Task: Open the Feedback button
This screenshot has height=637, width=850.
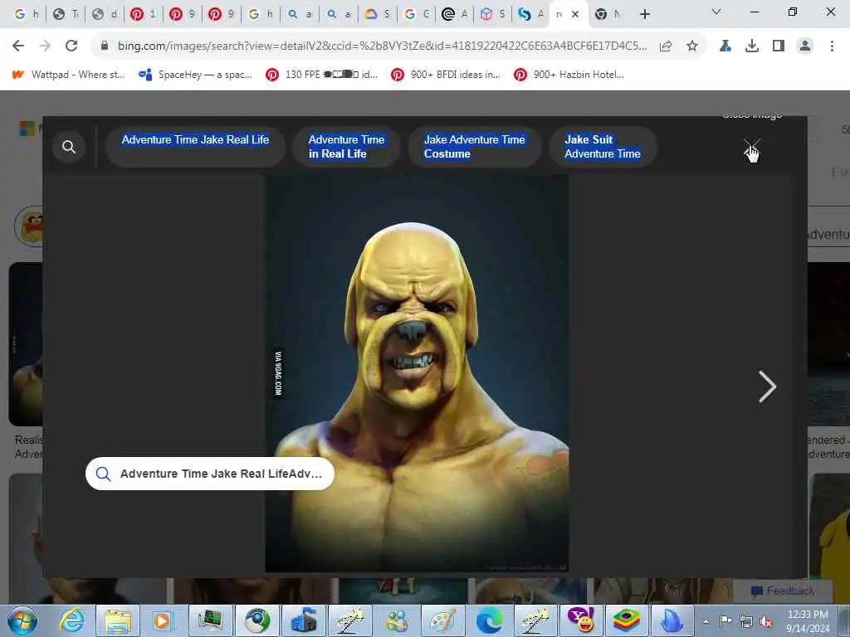Action: tap(782, 591)
